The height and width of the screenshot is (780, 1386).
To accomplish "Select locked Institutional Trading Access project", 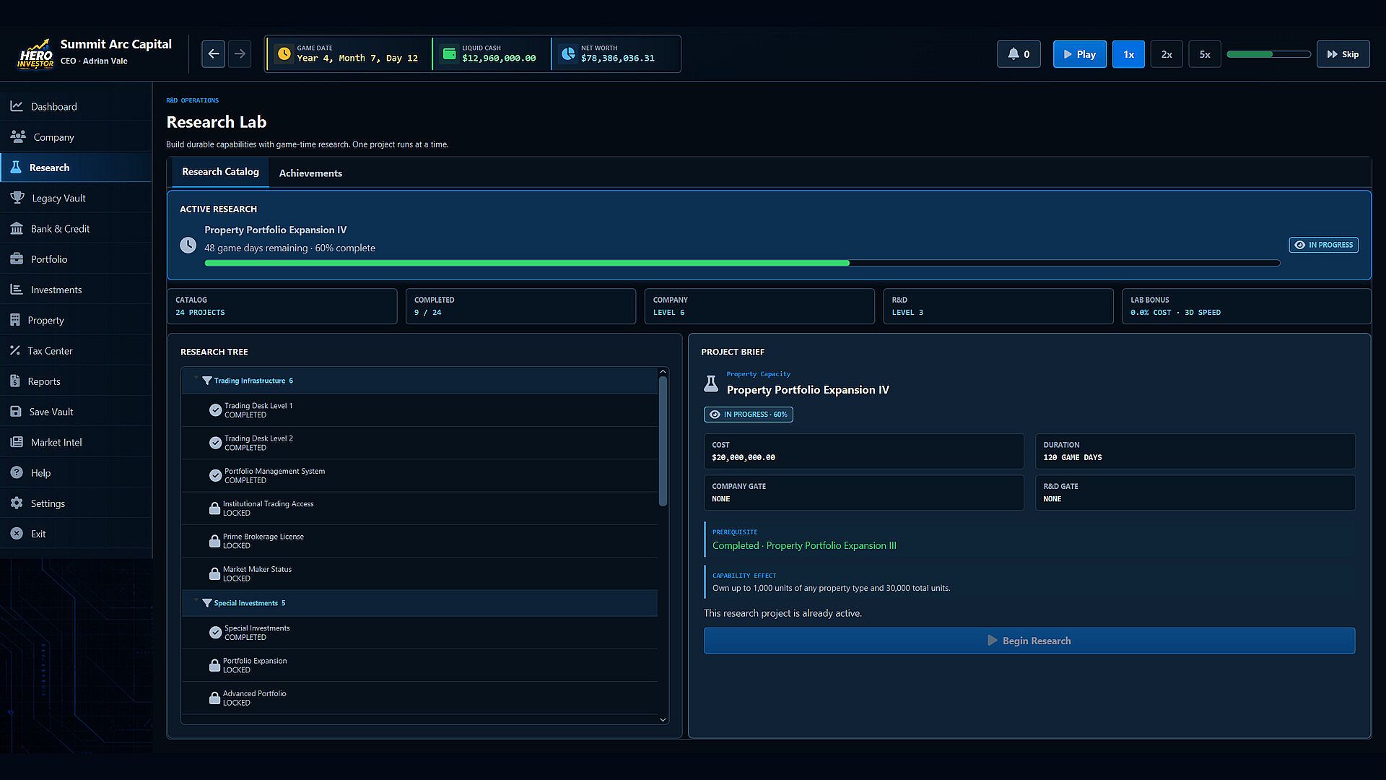I will pos(419,508).
